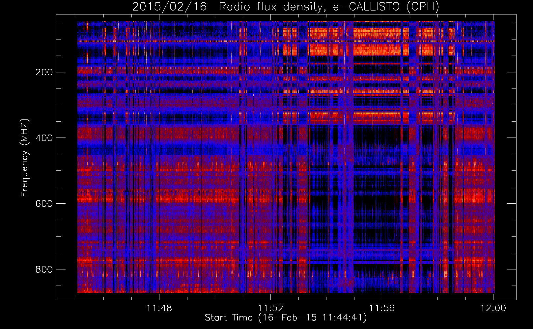The image size is (533, 329).
Task: Click the '400' frequency tick label
Action: pos(44,138)
